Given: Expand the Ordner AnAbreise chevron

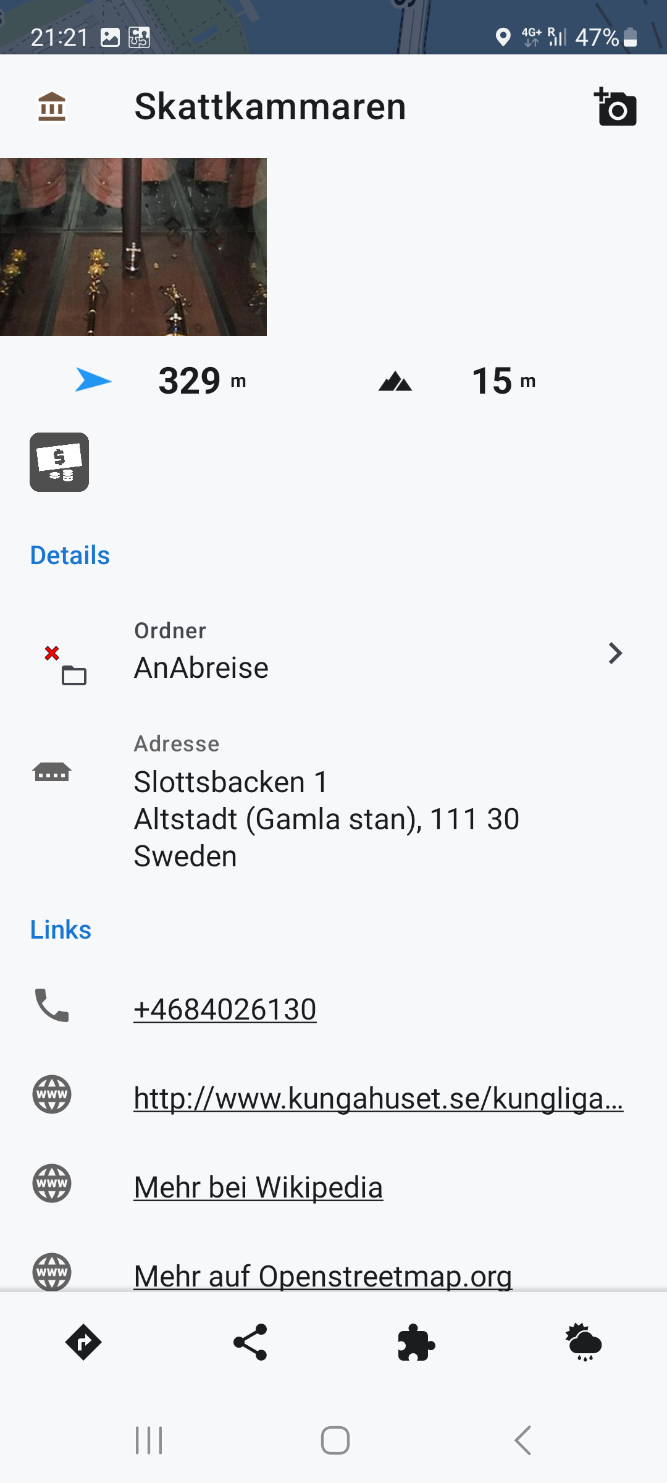Looking at the screenshot, I should click(615, 653).
